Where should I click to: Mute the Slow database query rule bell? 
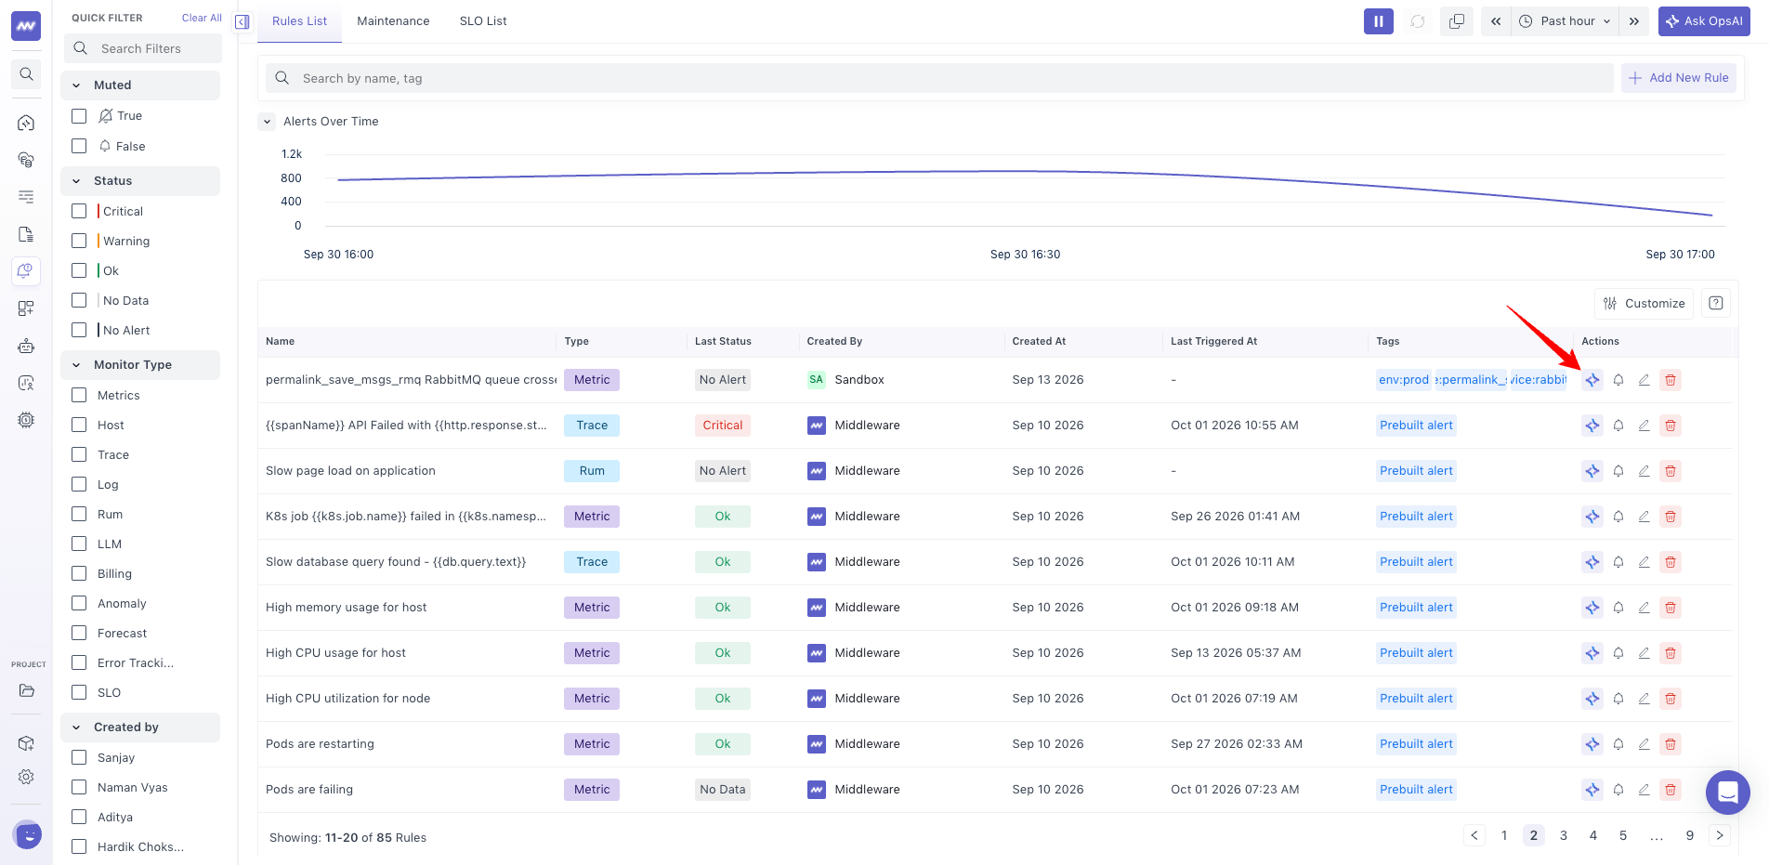click(1618, 562)
